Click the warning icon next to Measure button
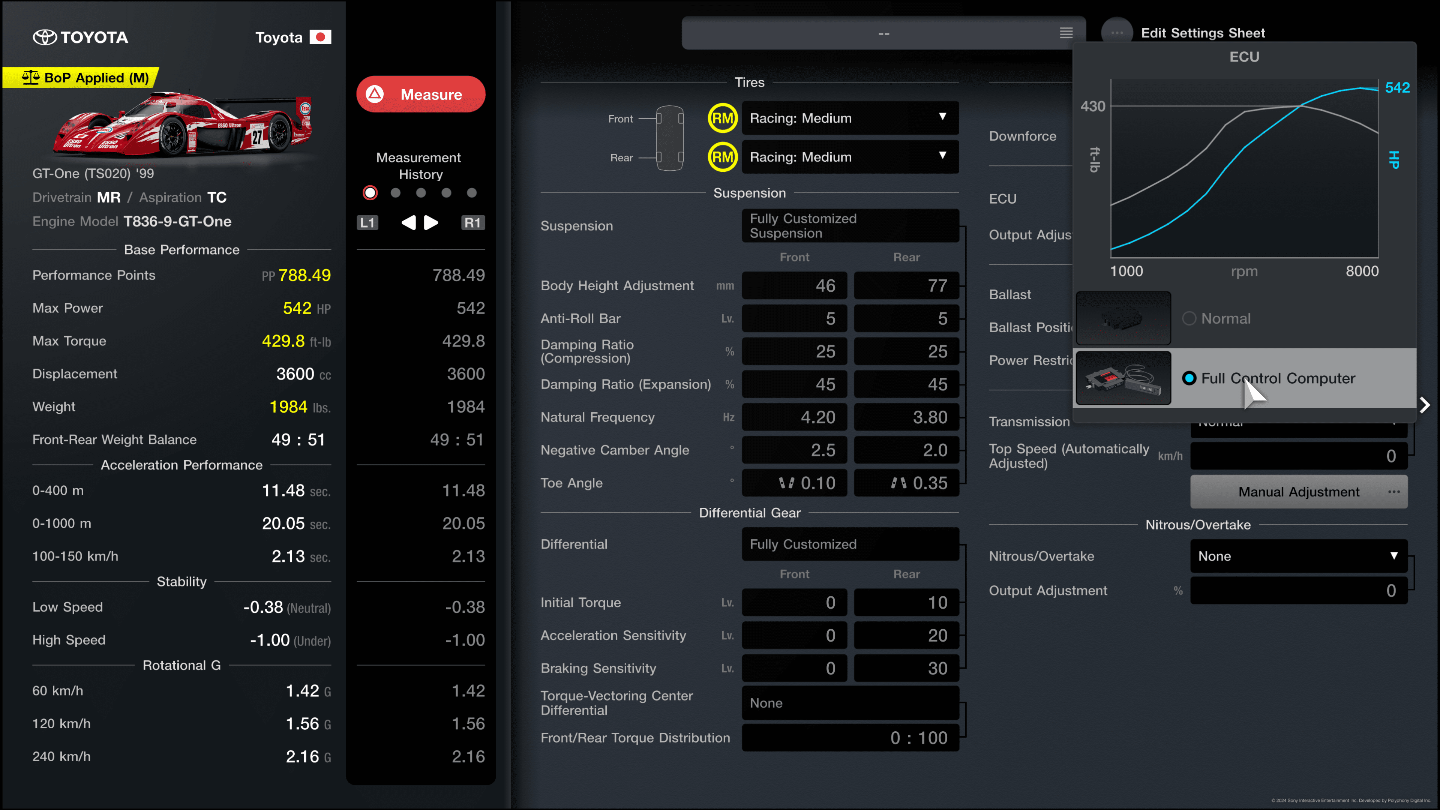 click(x=378, y=94)
